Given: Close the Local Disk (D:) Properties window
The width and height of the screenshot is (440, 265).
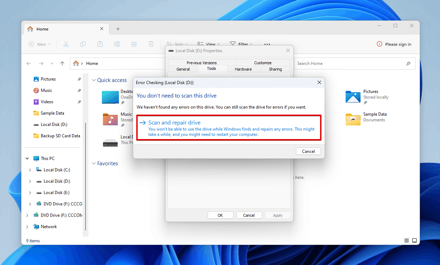Looking at the screenshot, I should click(x=288, y=51).
